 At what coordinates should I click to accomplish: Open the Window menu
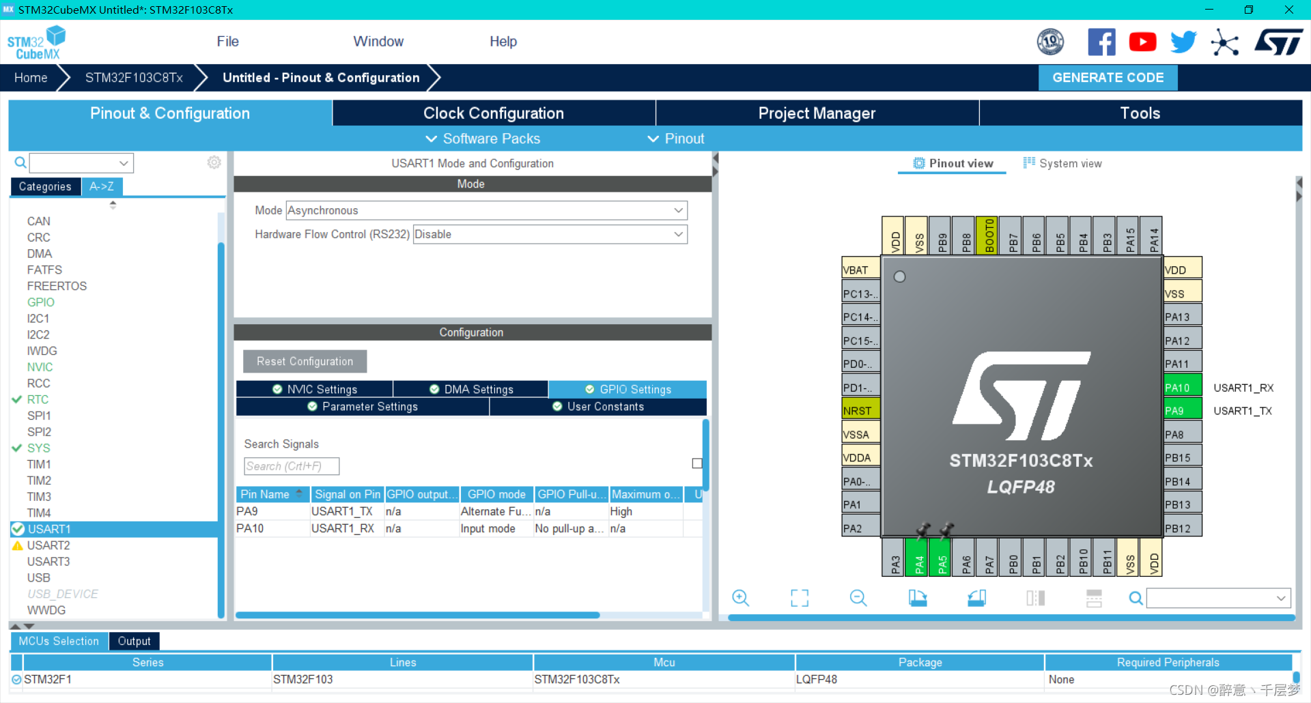coord(378,42)
